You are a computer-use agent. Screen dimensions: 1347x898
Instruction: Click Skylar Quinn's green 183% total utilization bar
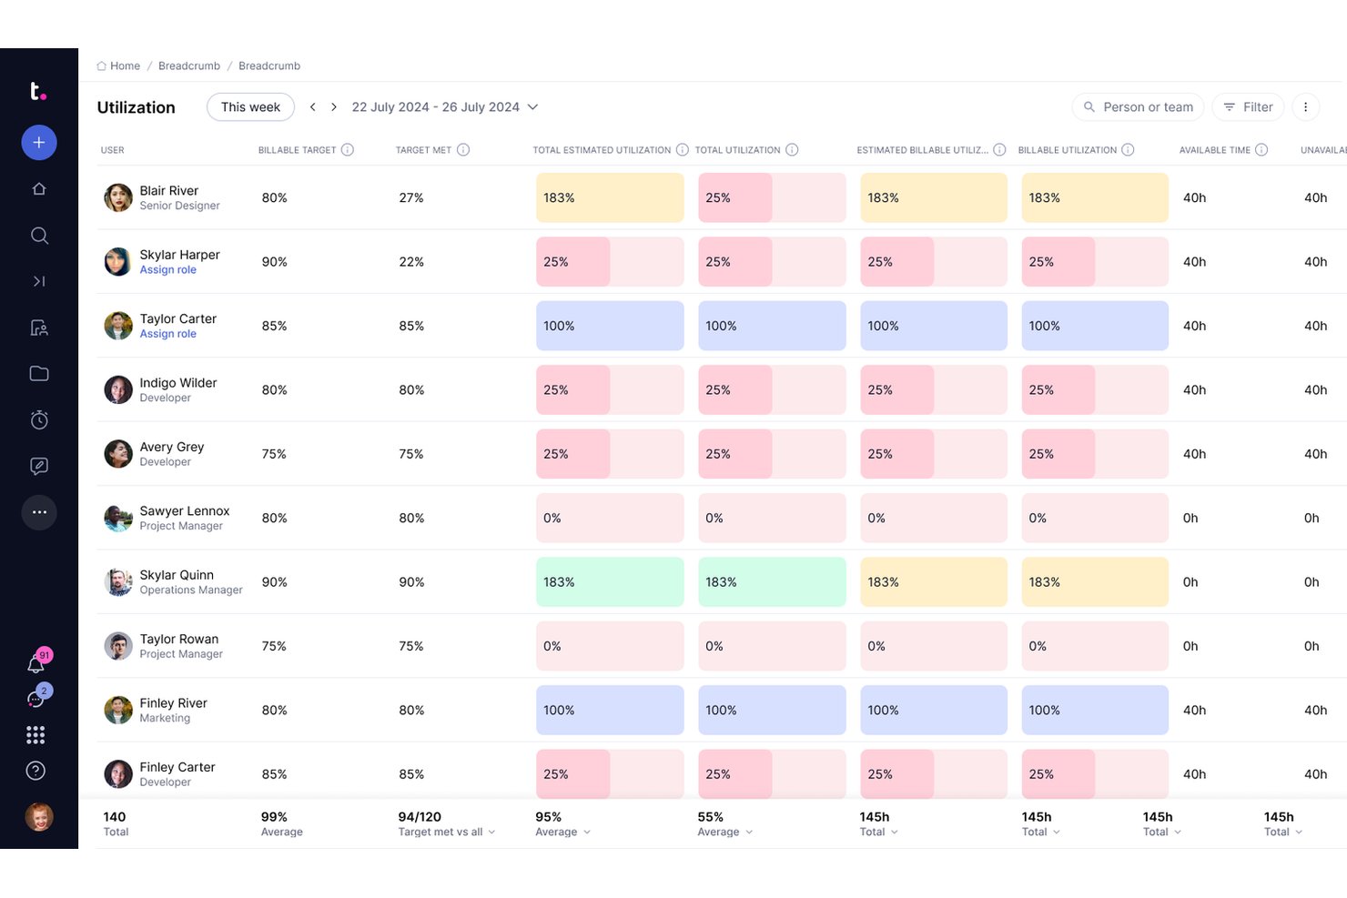point(772,582)
